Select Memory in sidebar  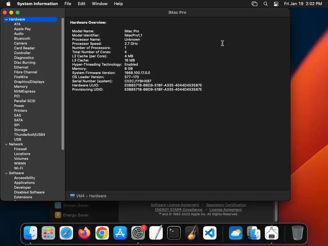[21, 86]
